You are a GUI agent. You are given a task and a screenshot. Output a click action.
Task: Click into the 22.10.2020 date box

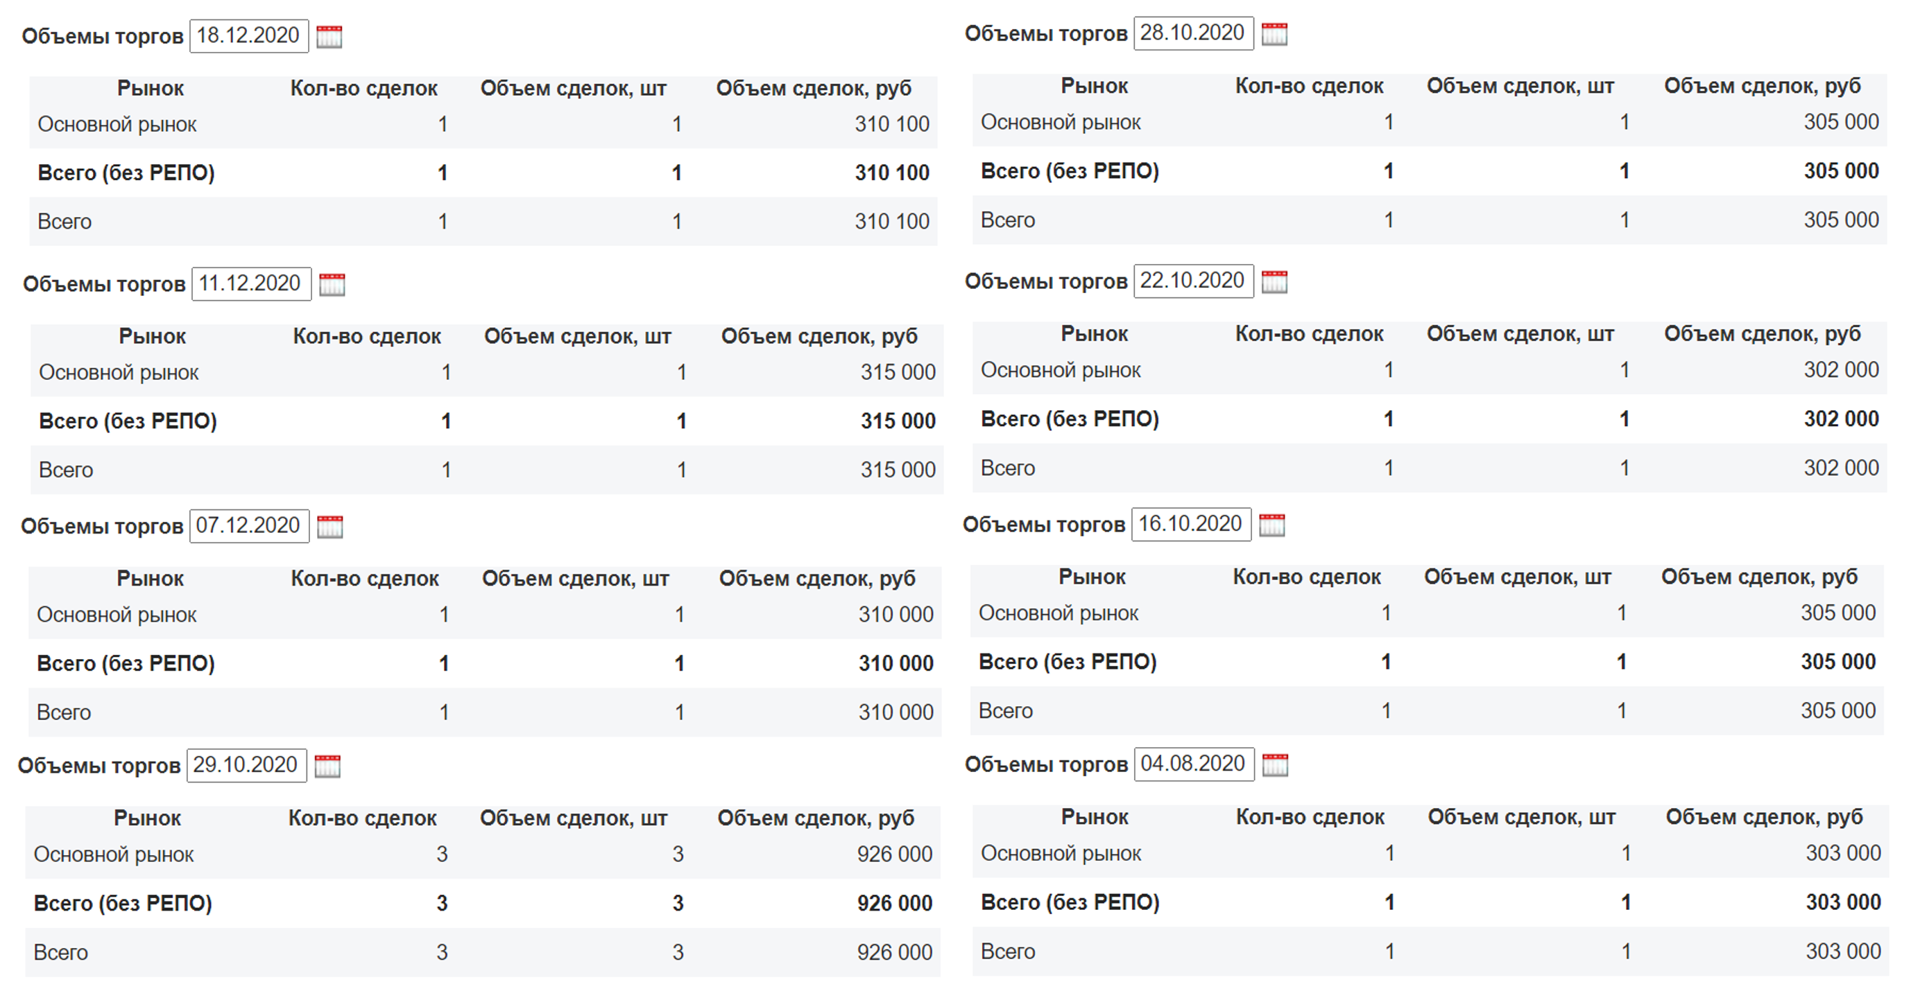click(x=1192, y=281)
